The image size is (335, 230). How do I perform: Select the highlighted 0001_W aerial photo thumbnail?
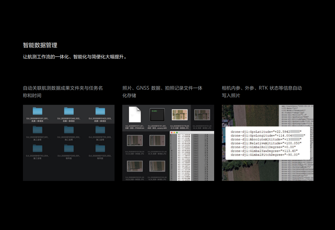[179, 115]
